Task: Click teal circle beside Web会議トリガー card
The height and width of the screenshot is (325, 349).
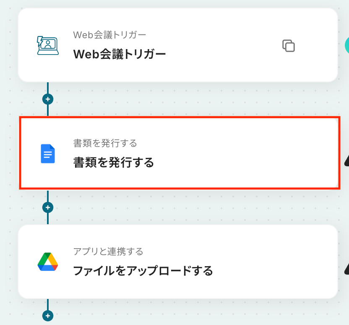Action: coord(347,45)
